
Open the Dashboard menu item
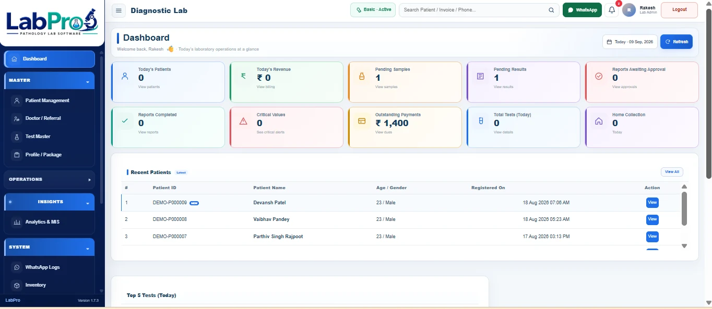(x=49, y=59)
